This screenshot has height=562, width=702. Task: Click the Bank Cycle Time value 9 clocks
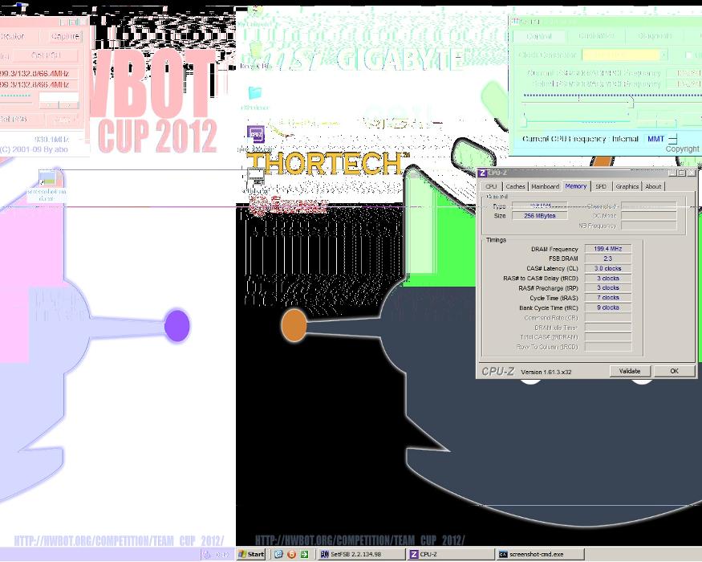[608, 307]
